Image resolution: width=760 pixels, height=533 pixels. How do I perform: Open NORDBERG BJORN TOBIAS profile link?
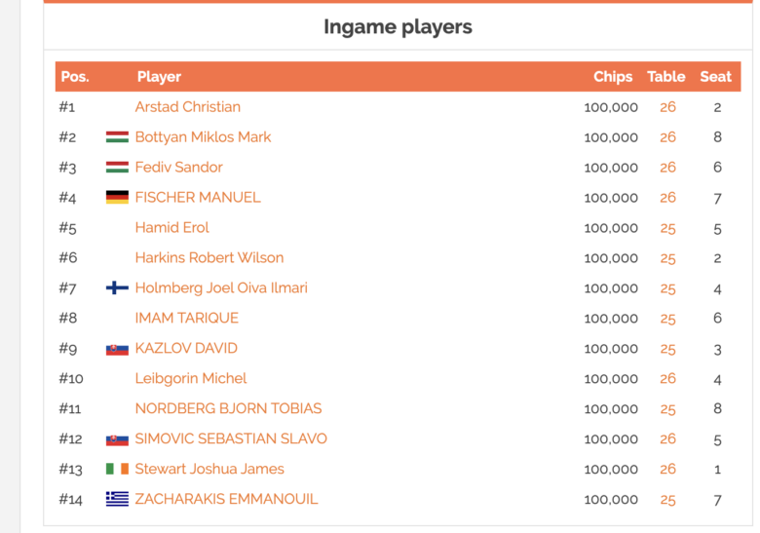pyautogui.click(x=228, y=408)
